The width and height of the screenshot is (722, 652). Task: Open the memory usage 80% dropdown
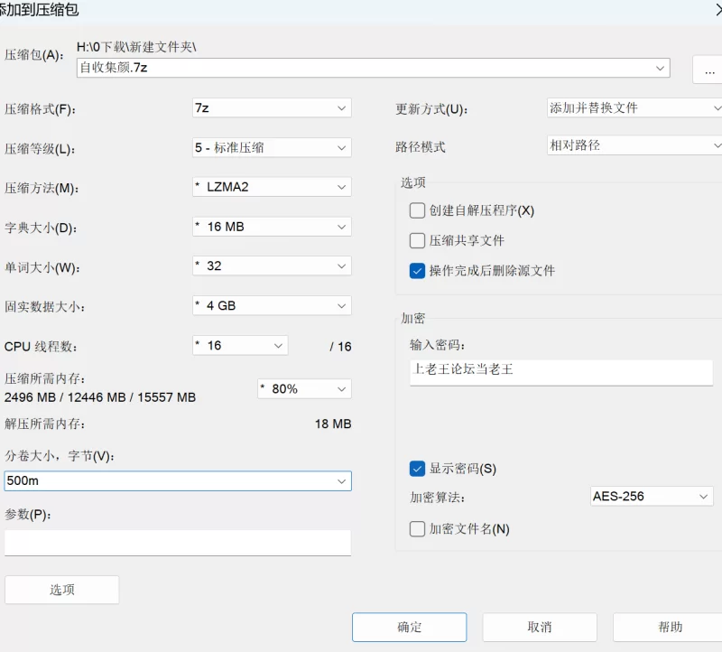304,389
